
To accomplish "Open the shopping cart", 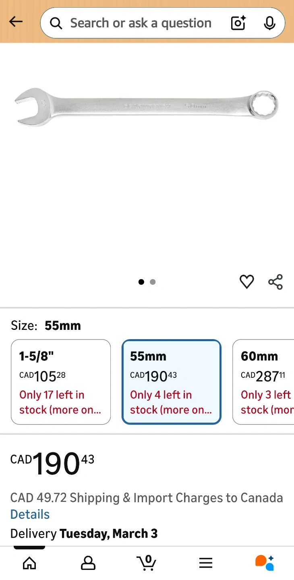I will click(147, 563).
